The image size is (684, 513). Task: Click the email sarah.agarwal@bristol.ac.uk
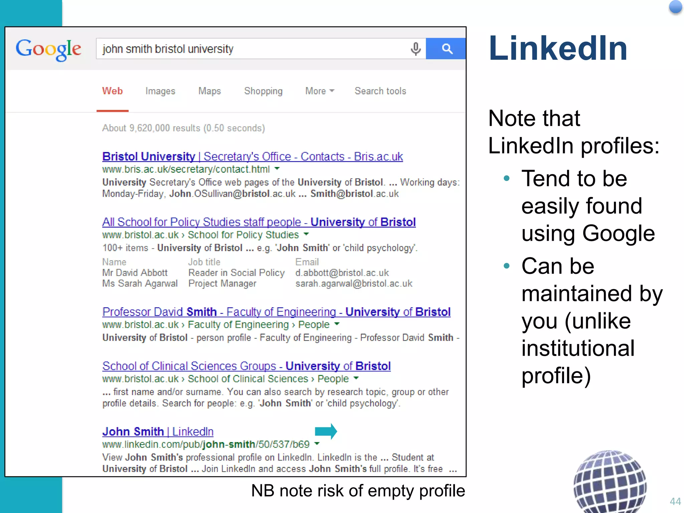[x=354, y=284]
